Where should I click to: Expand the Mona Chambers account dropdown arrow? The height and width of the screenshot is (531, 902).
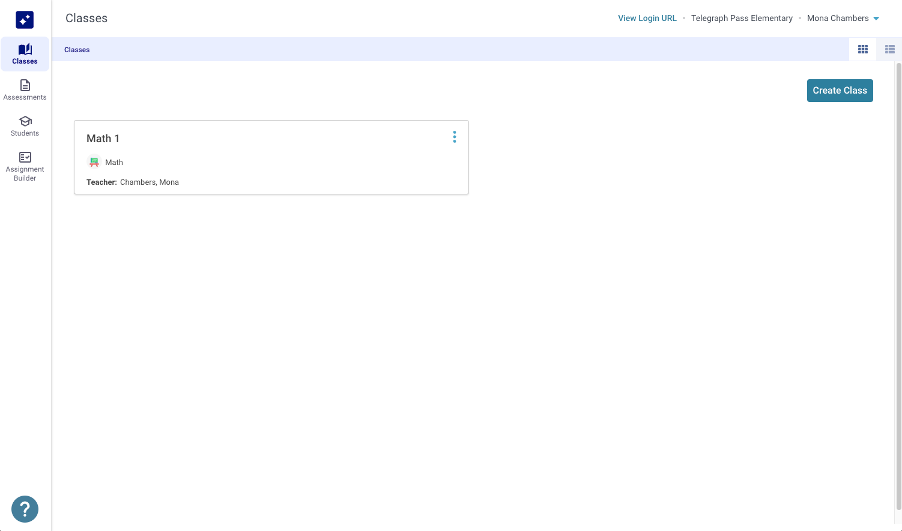coord(876,19)
